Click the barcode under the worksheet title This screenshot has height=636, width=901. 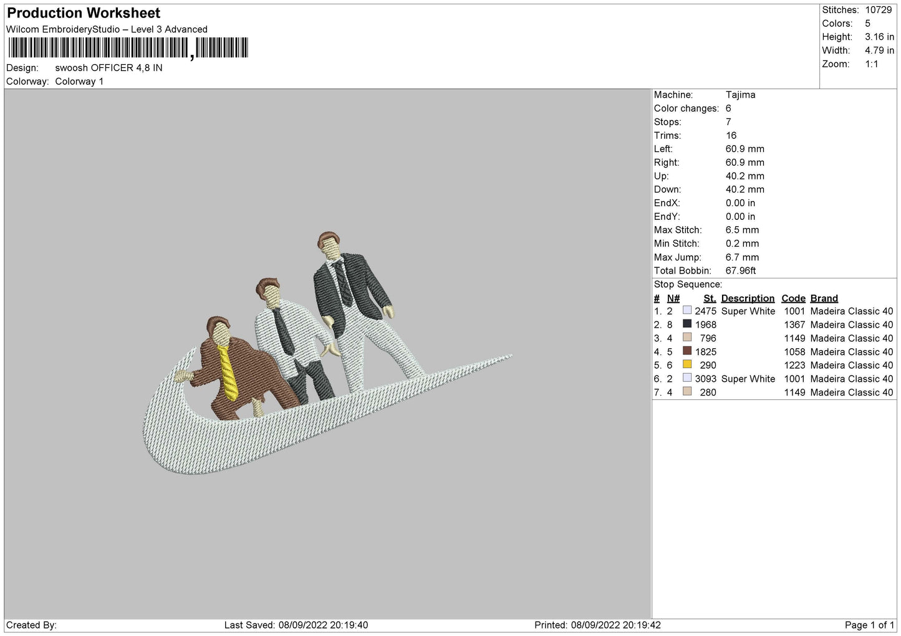coord(128,48)
